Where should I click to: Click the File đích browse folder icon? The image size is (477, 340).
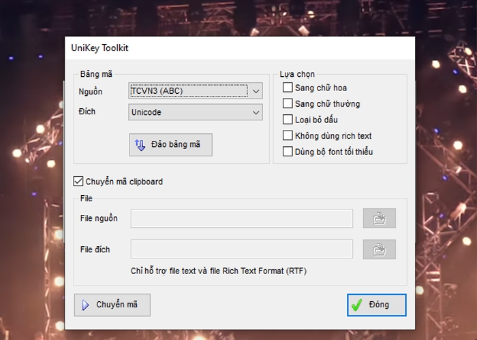[380, 250]
